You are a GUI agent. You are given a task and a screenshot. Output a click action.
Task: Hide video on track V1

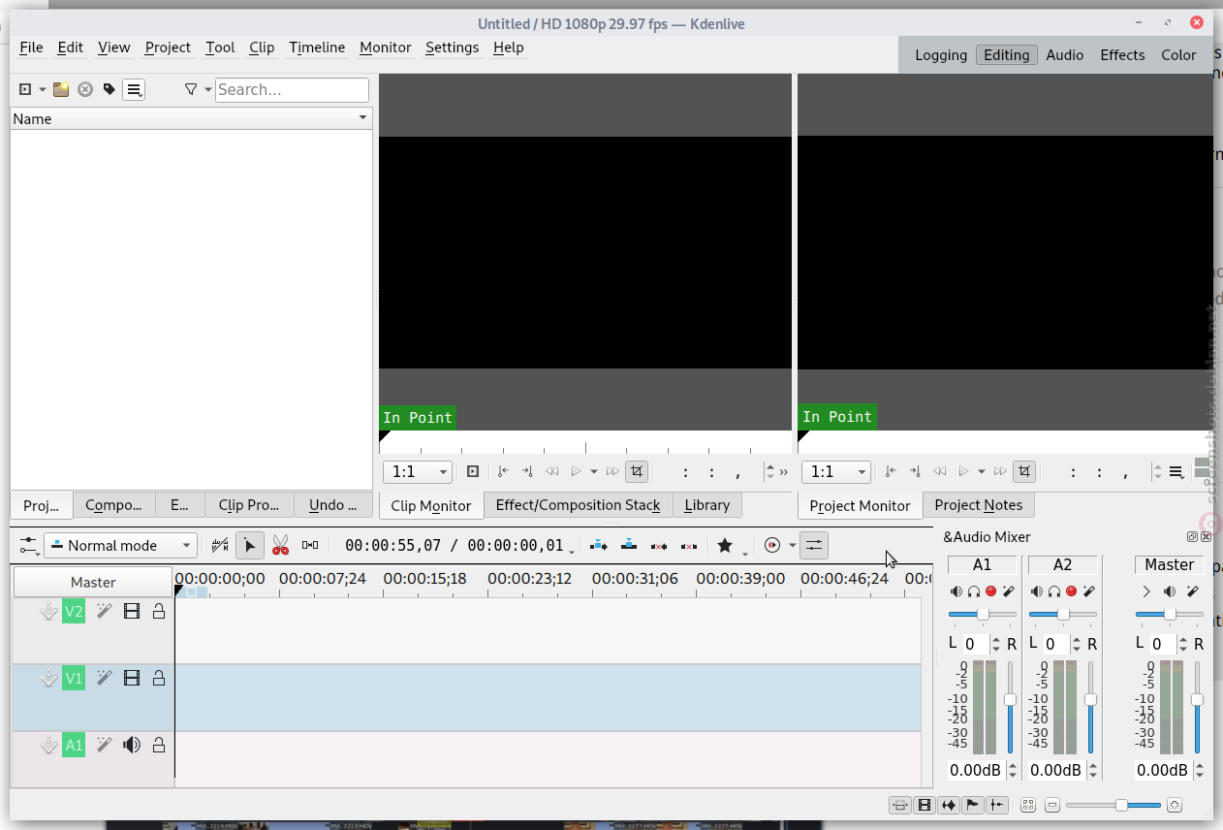click(x=132, y=678)
